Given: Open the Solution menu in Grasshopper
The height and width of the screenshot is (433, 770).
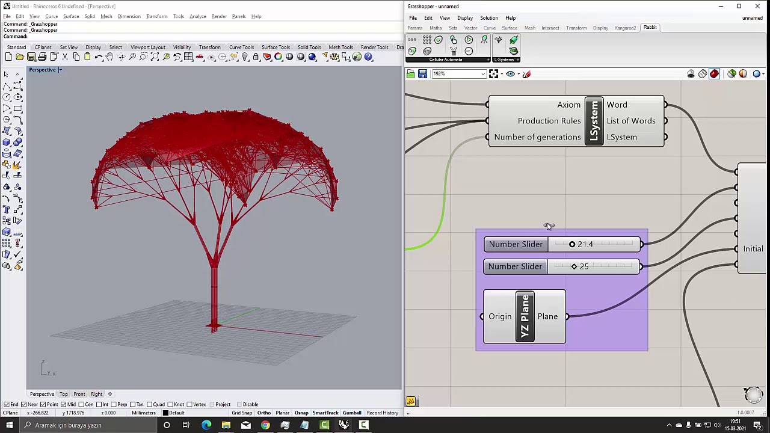Looking at the screenshot, I should pyautogui.click(x=488, y=18).
